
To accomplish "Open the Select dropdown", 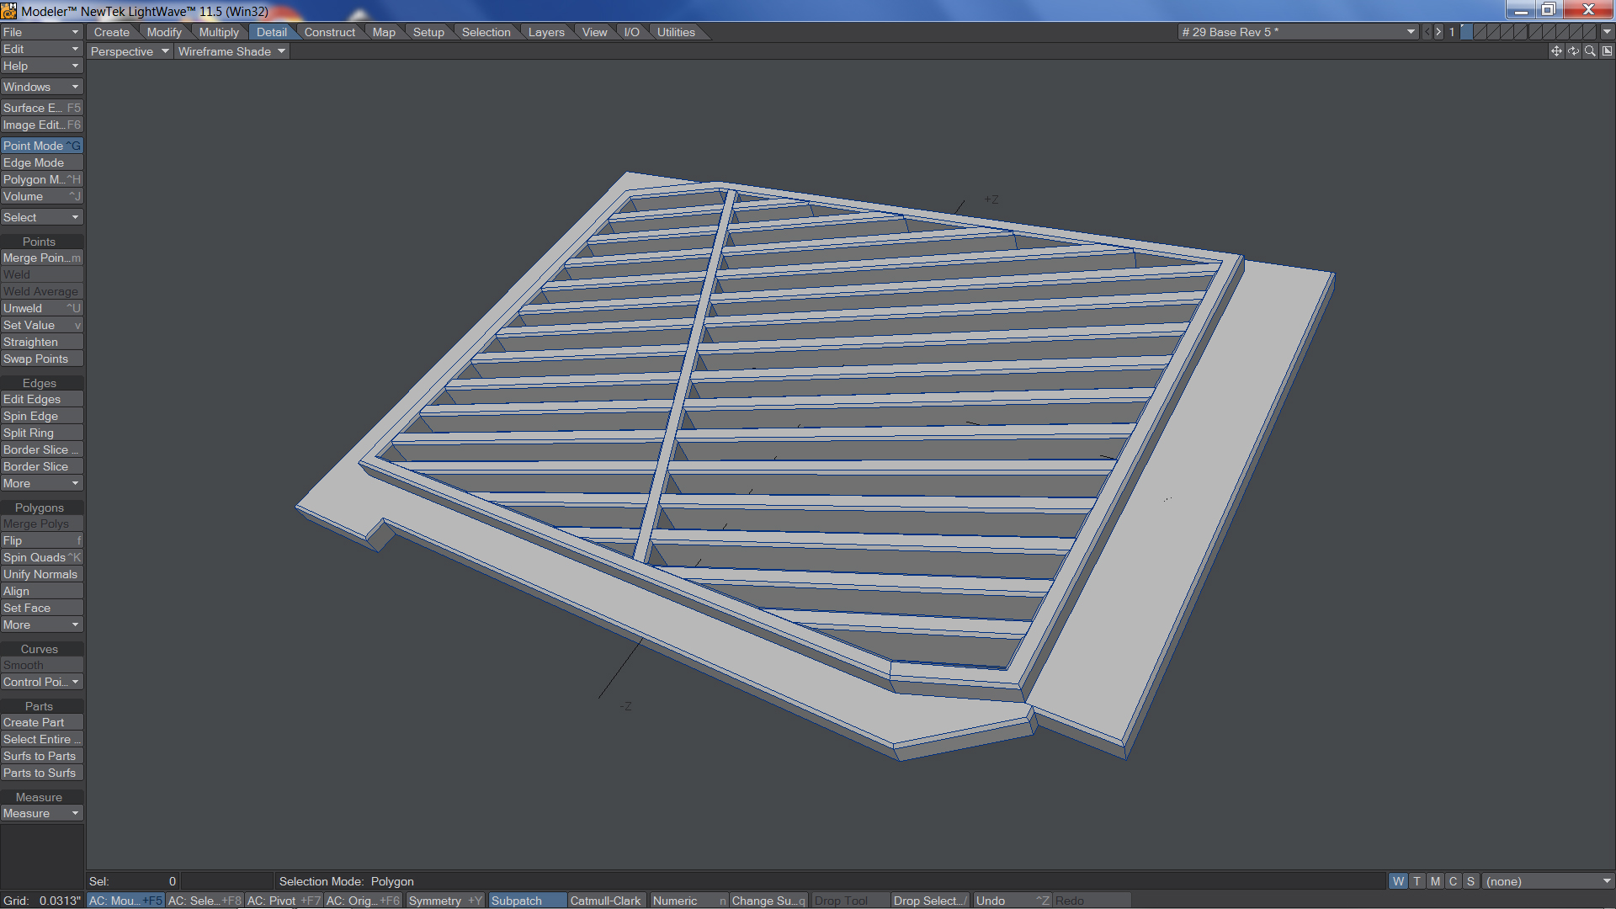I will tap(41, 217).
